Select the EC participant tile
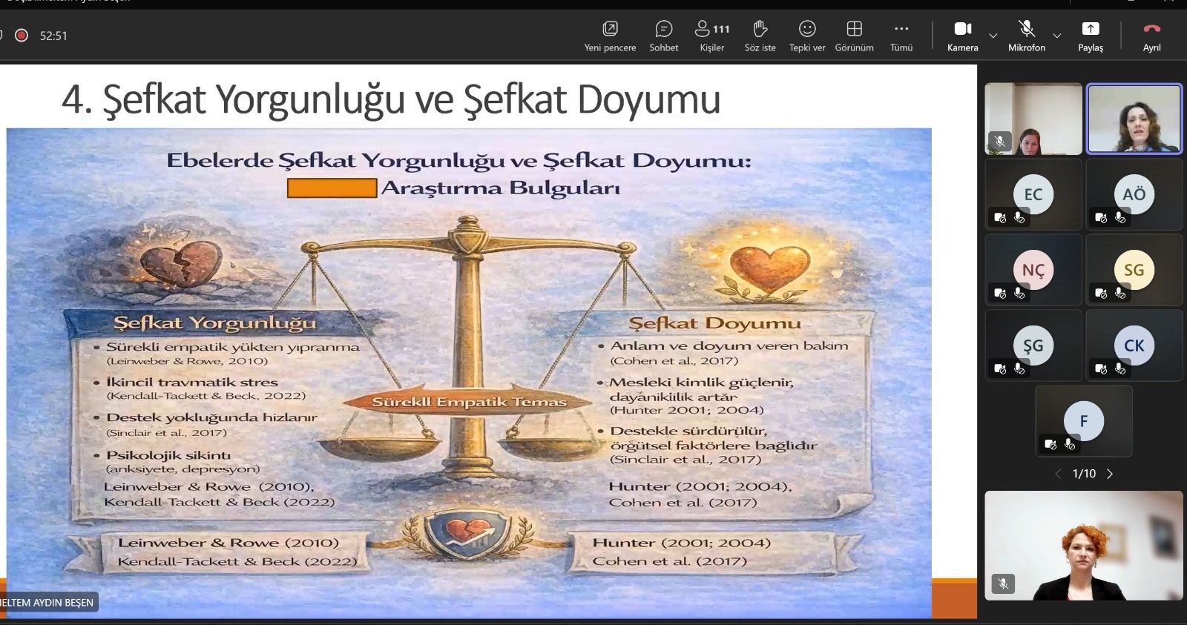Viewport: 1187px width, 625px height. (1033, 194)
